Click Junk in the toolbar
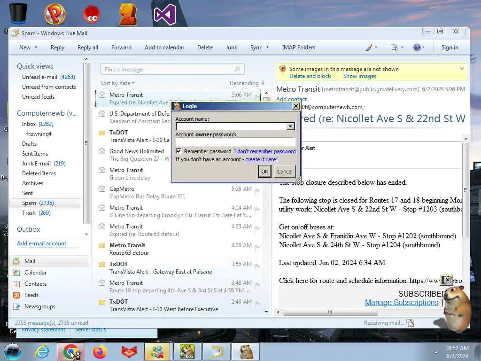 (x=231, y=47)
